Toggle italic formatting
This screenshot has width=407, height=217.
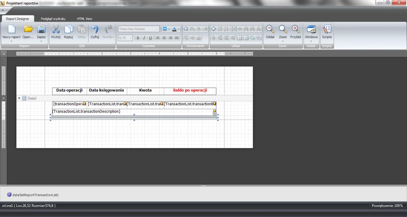pos(144,38)
